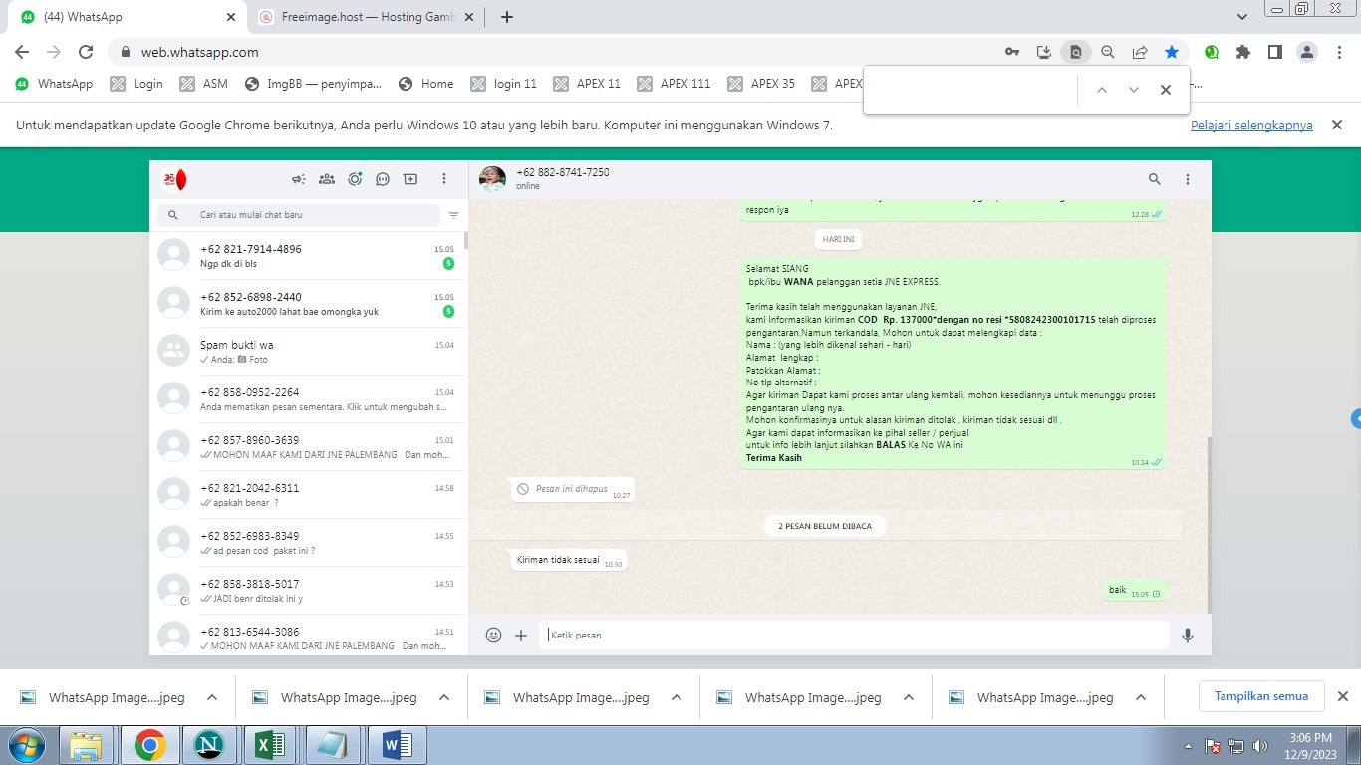This screenshot has width=1361, height=765.
Task: Open emoji picker beside message box
Action: [493, 635]
